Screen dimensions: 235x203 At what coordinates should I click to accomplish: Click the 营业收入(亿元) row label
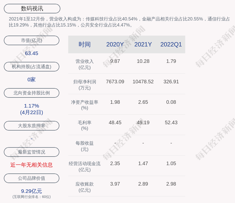(85, 64)
